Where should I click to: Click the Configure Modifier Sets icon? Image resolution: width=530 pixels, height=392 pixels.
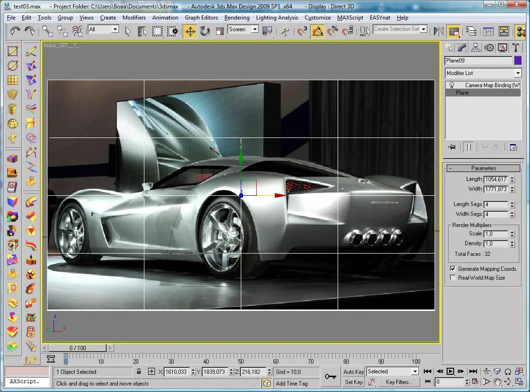point(513,147)
